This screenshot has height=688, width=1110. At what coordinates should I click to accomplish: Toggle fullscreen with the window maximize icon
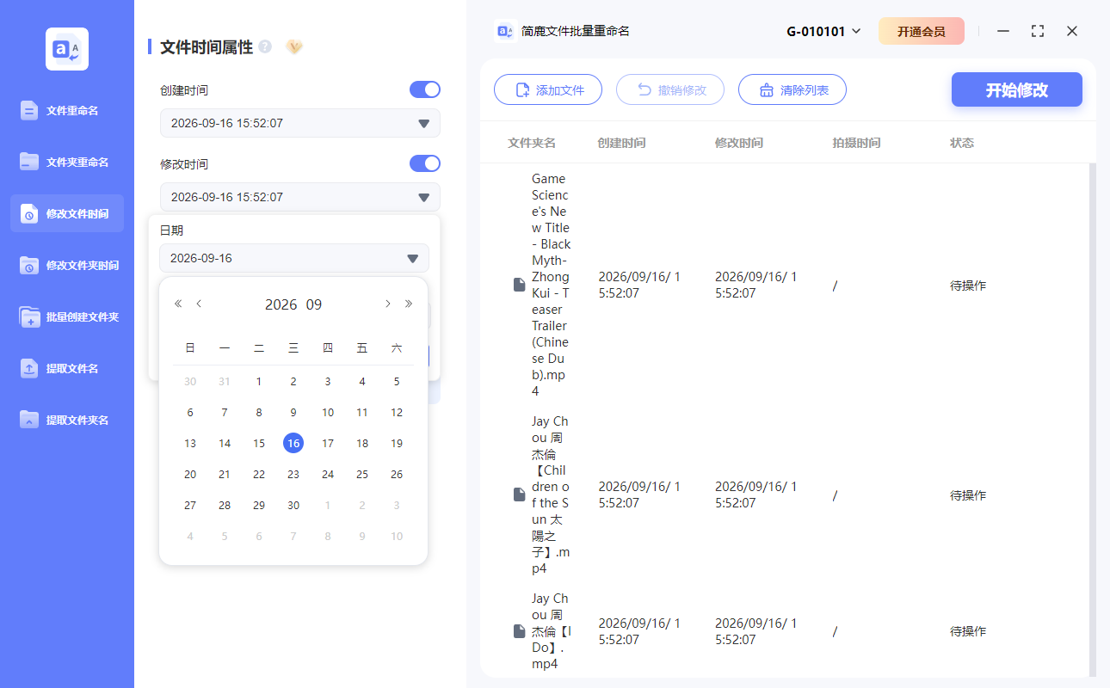[1038, 31]
